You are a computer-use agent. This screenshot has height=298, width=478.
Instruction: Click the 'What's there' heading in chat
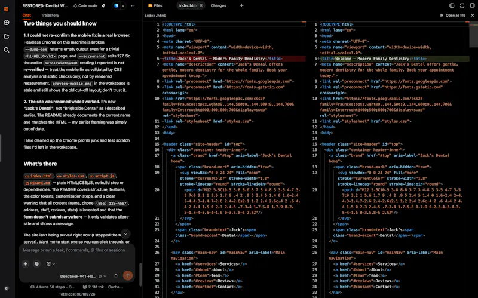pos(40,164)
